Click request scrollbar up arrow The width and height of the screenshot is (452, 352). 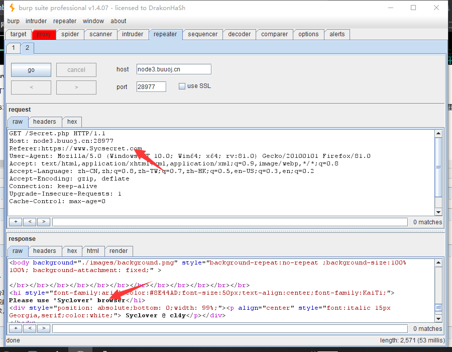pos(438,133)
